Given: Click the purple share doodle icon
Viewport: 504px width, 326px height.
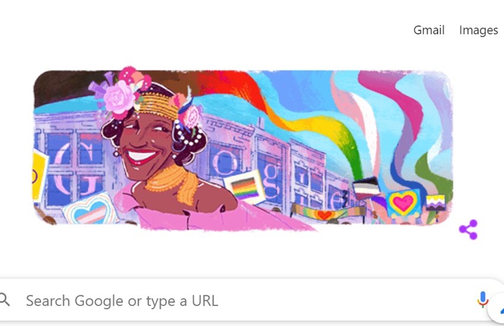Looking at the screenshot, I should point(468,229).
